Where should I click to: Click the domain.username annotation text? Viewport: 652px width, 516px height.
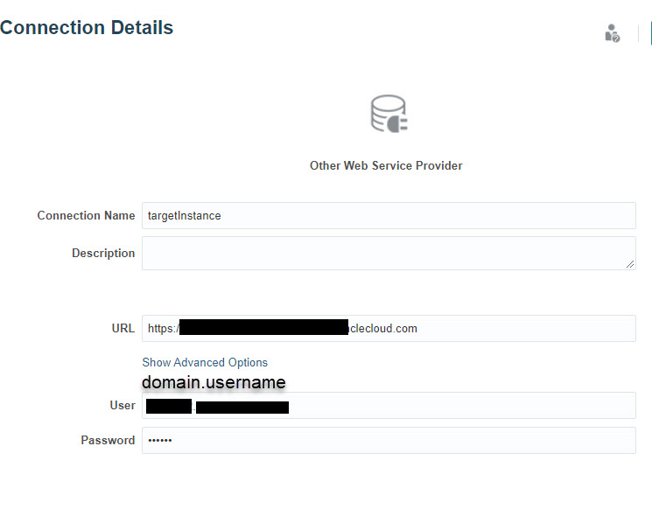tap(214, 382)
